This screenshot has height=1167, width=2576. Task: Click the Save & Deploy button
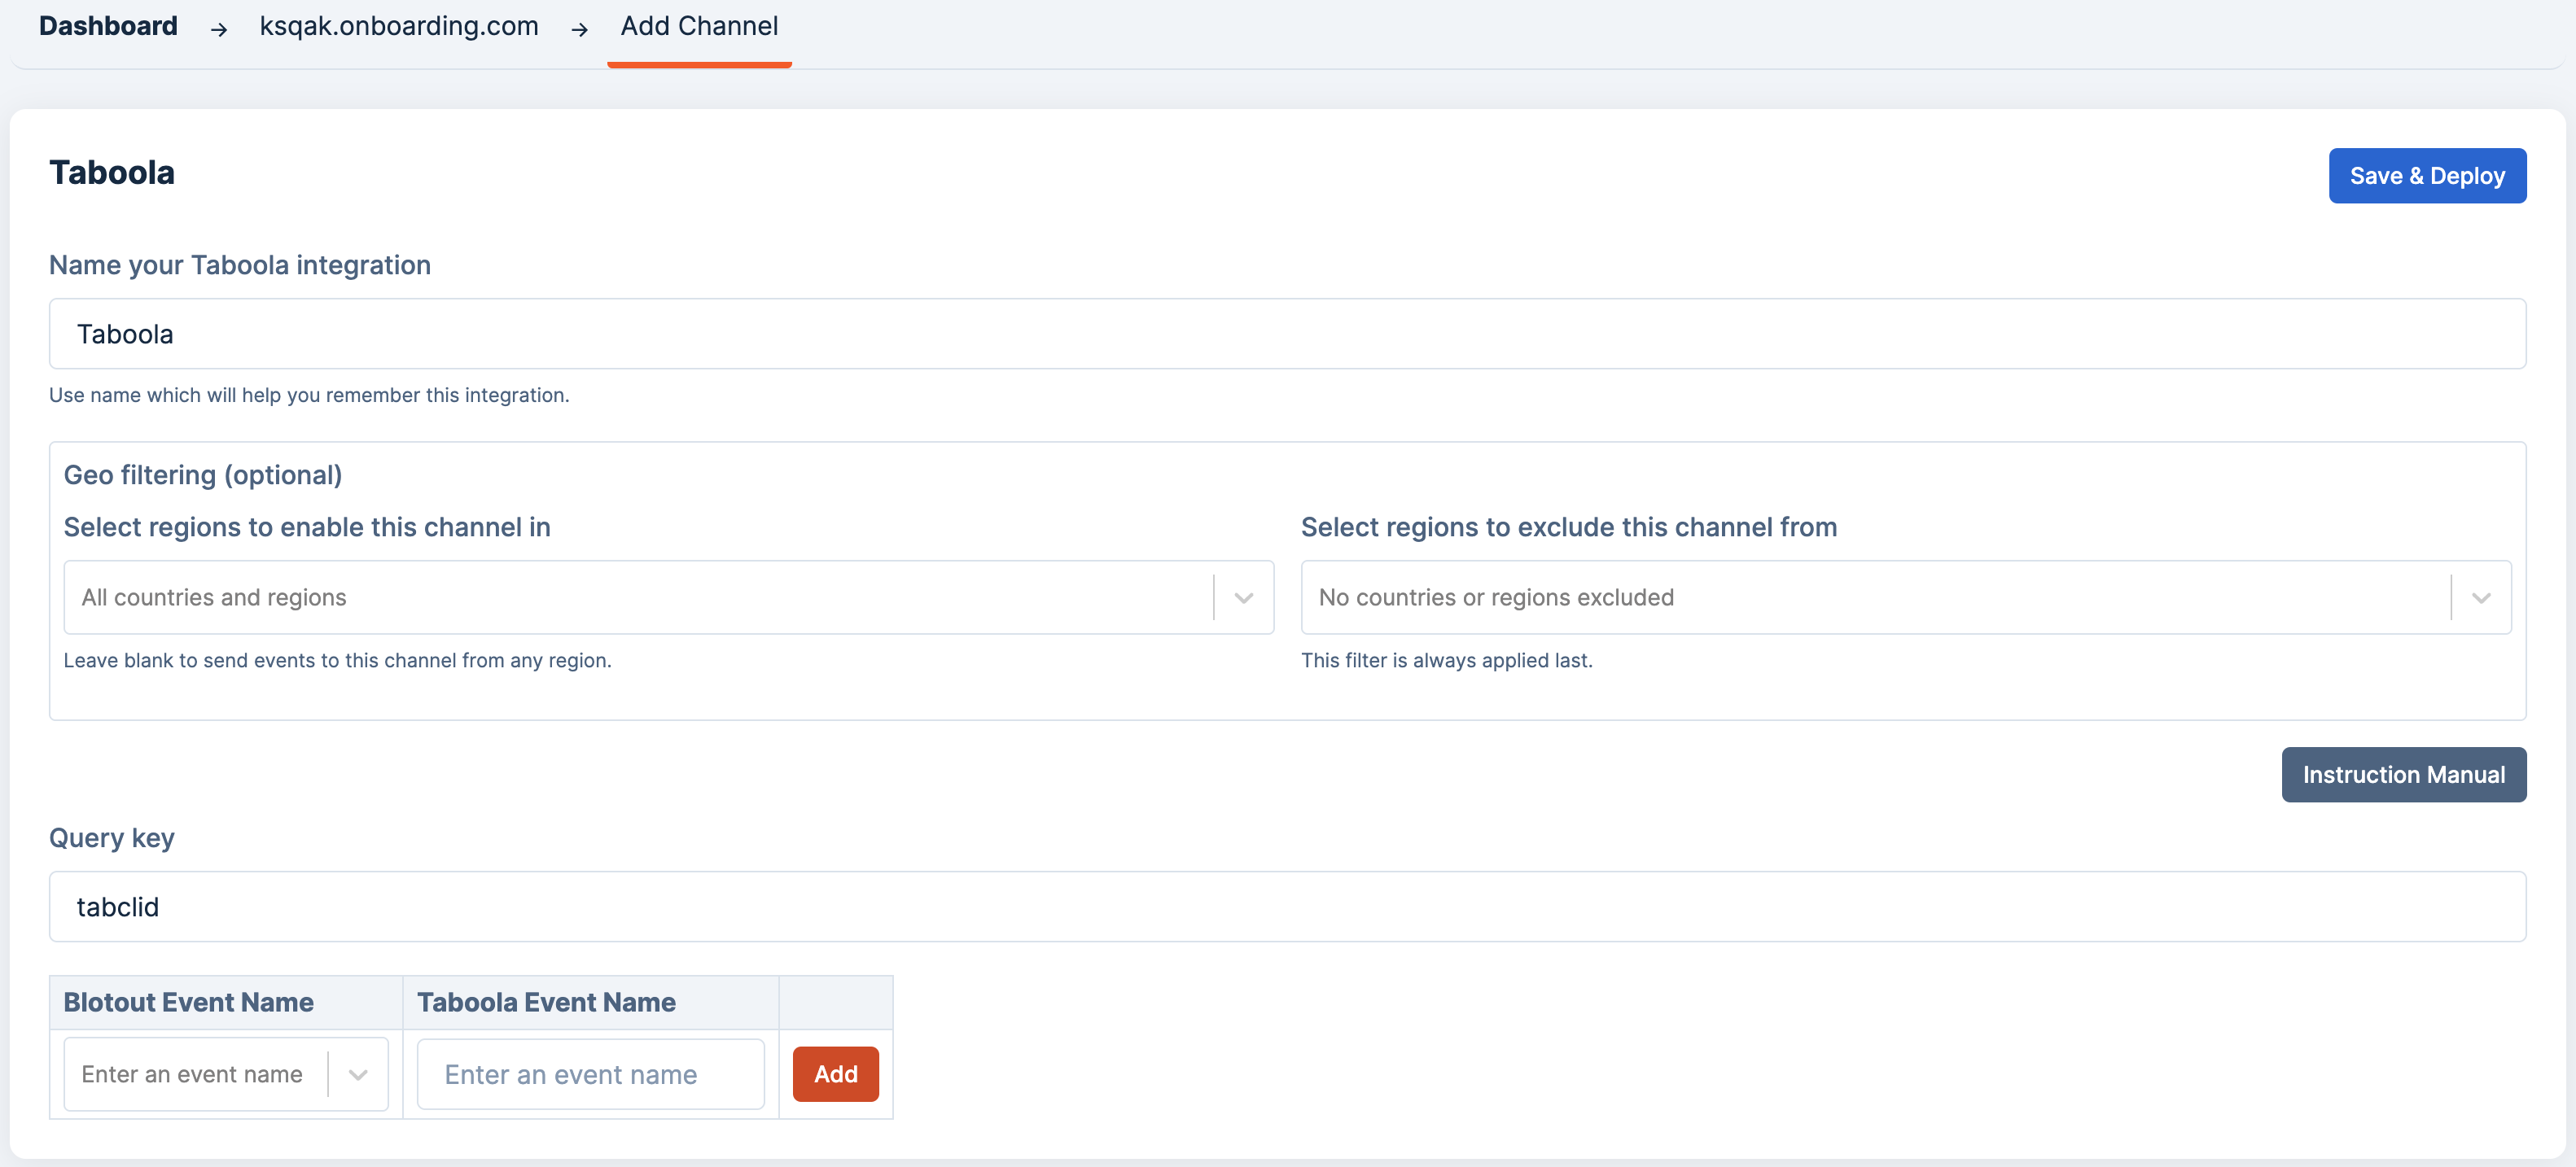[2426, 176]
